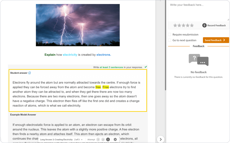Open settings gear in the bottom toolbar
Screen dimensions: 230x143
pyautogui.click(x=115, y=139)
